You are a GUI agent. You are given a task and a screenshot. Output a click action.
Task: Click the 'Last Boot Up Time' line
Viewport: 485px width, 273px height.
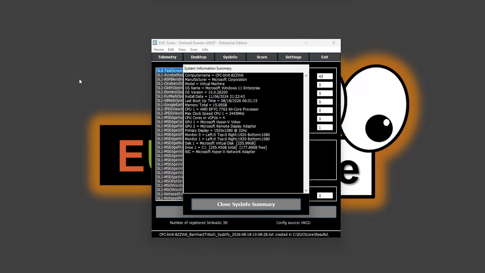(221, 101)
